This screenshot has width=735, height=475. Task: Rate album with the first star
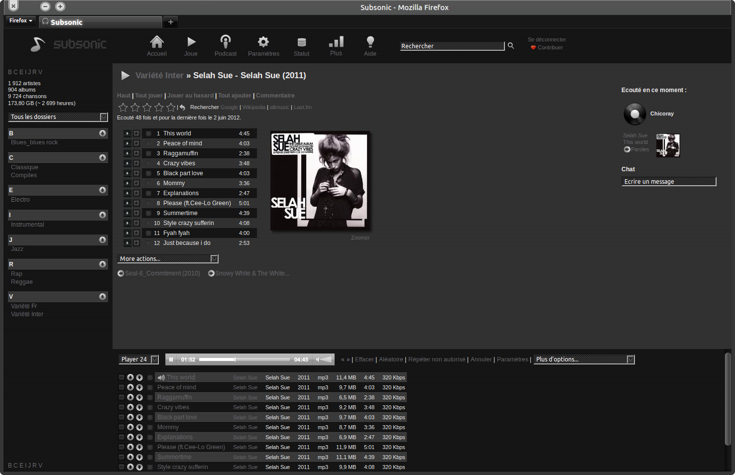(123, 107)
